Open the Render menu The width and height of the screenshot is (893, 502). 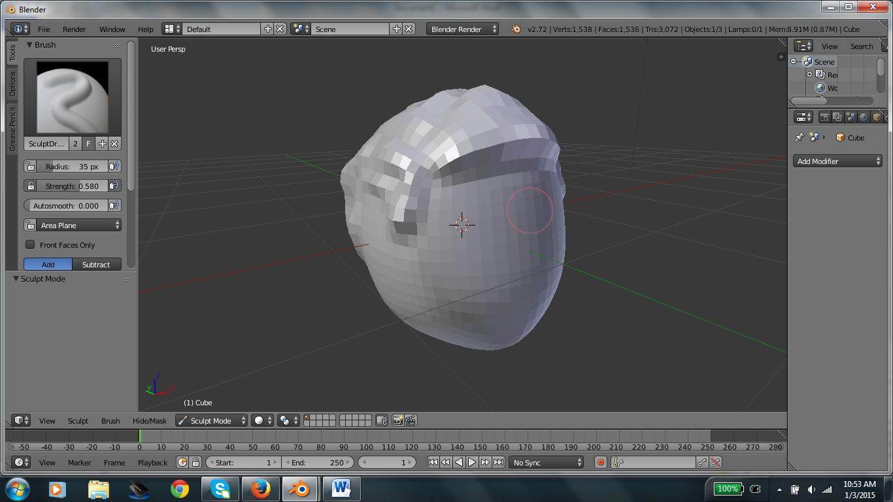pos(75,29)
